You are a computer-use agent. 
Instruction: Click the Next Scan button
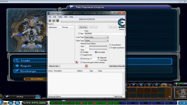click(93, 27)
